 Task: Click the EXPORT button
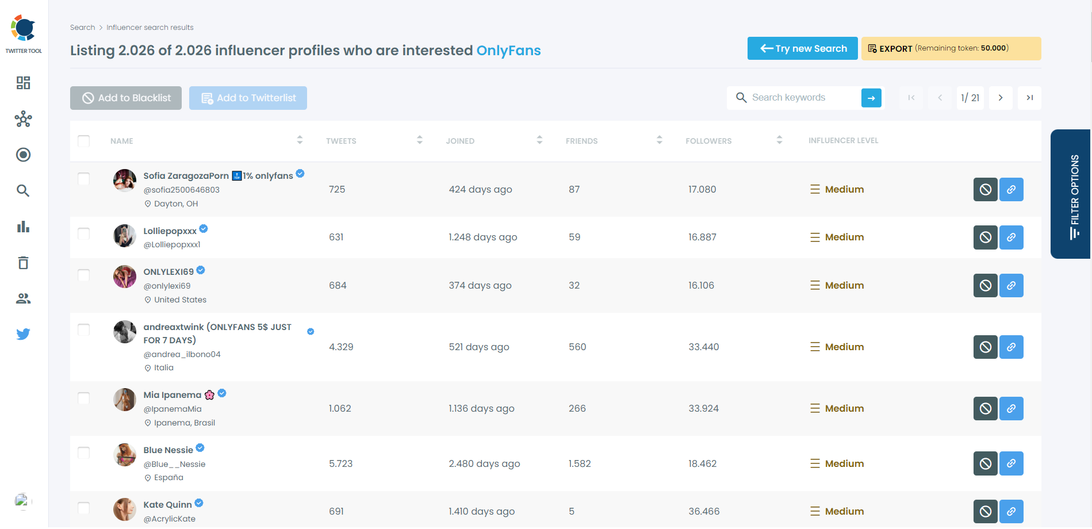951,48
